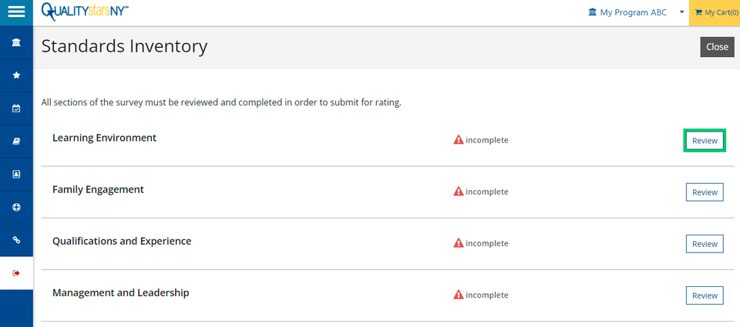
Task: Click incomplete status text for Management and Leadership
Action: coord(487,295)
